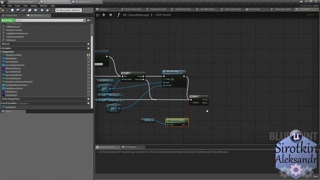Open the File menu

(3, 5)
